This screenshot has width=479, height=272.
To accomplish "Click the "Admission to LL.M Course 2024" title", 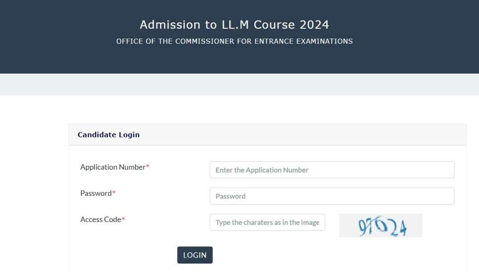I will [x=234, y=25].
